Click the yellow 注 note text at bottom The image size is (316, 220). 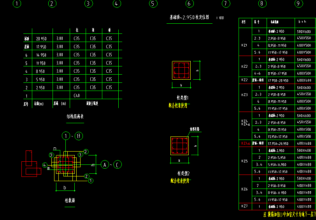pos(290,215)
